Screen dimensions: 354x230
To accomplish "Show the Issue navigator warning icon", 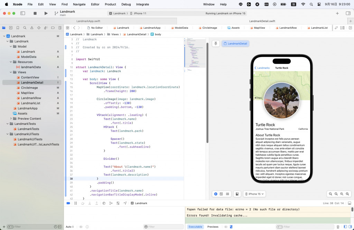I will tap(31, 28).
